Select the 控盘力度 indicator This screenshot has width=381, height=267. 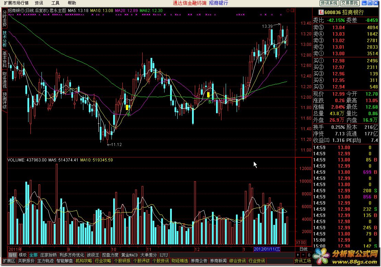pyautogui.click(x=110, y=255)
